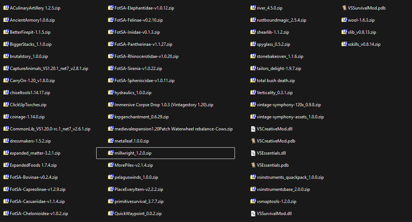Click the archive icon of FotSA-Iniidae-v0.1.3.zip

[x=111, y=32]
